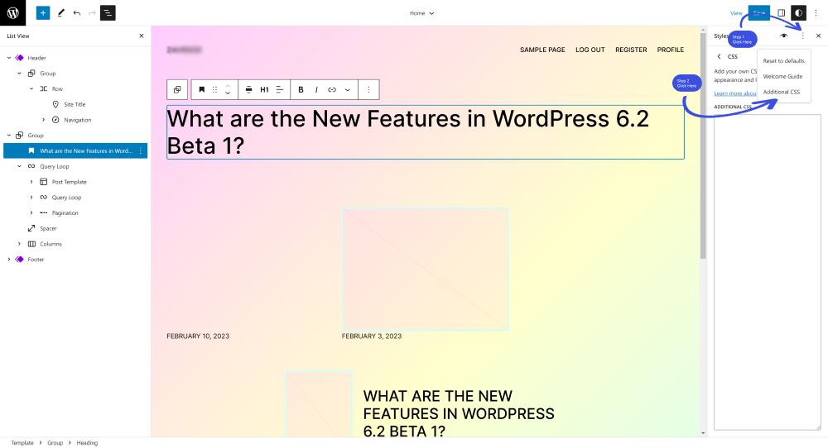This screenshot has width=828, height=448.
Task: Collapse the top-level Group in List View
Action: click(9, 136)
